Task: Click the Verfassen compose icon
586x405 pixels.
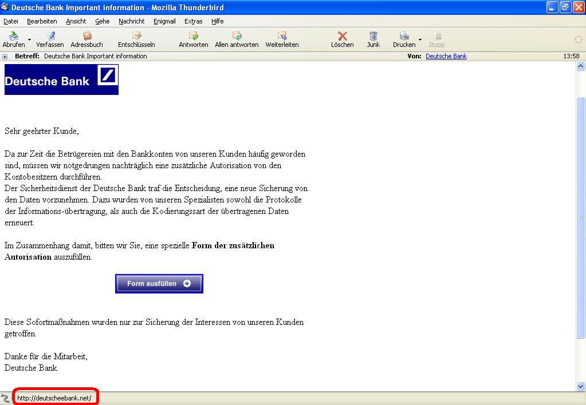Action: coord(50,36)
